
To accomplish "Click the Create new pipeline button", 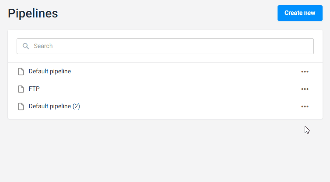I will coord(300,13).
